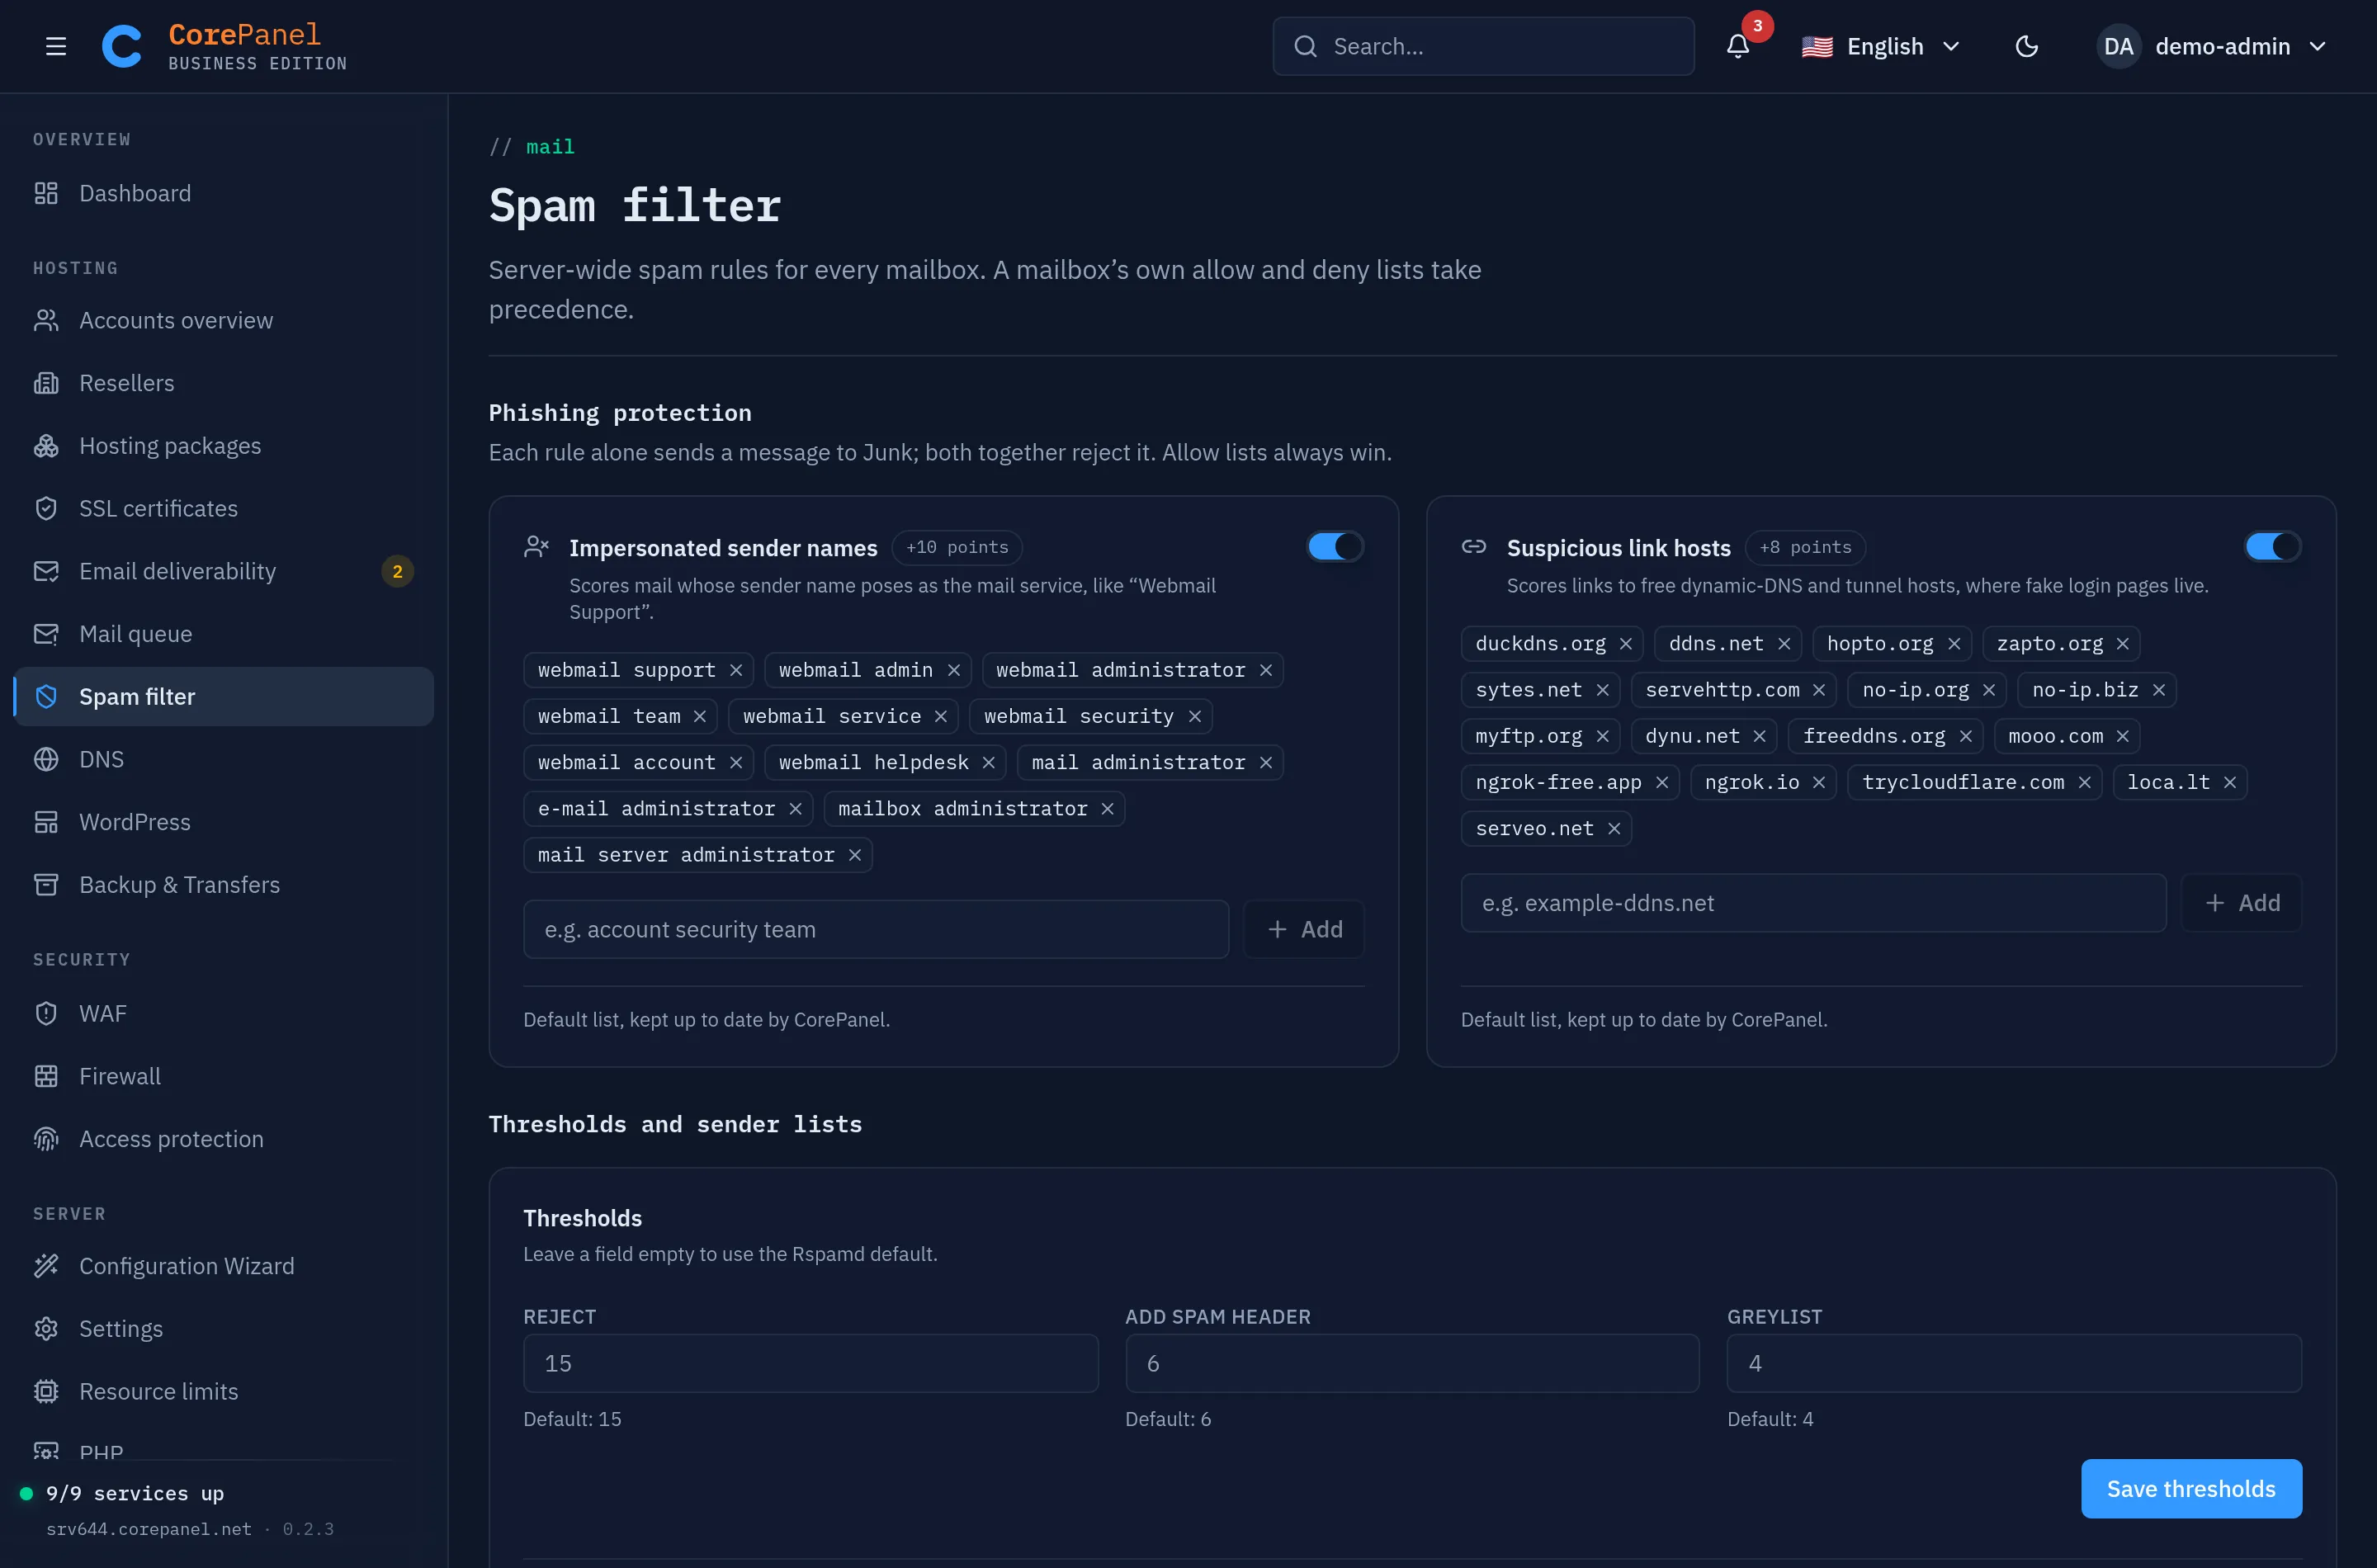Remove the 'trycloudflare.com' host tag

pos(2085,782)
